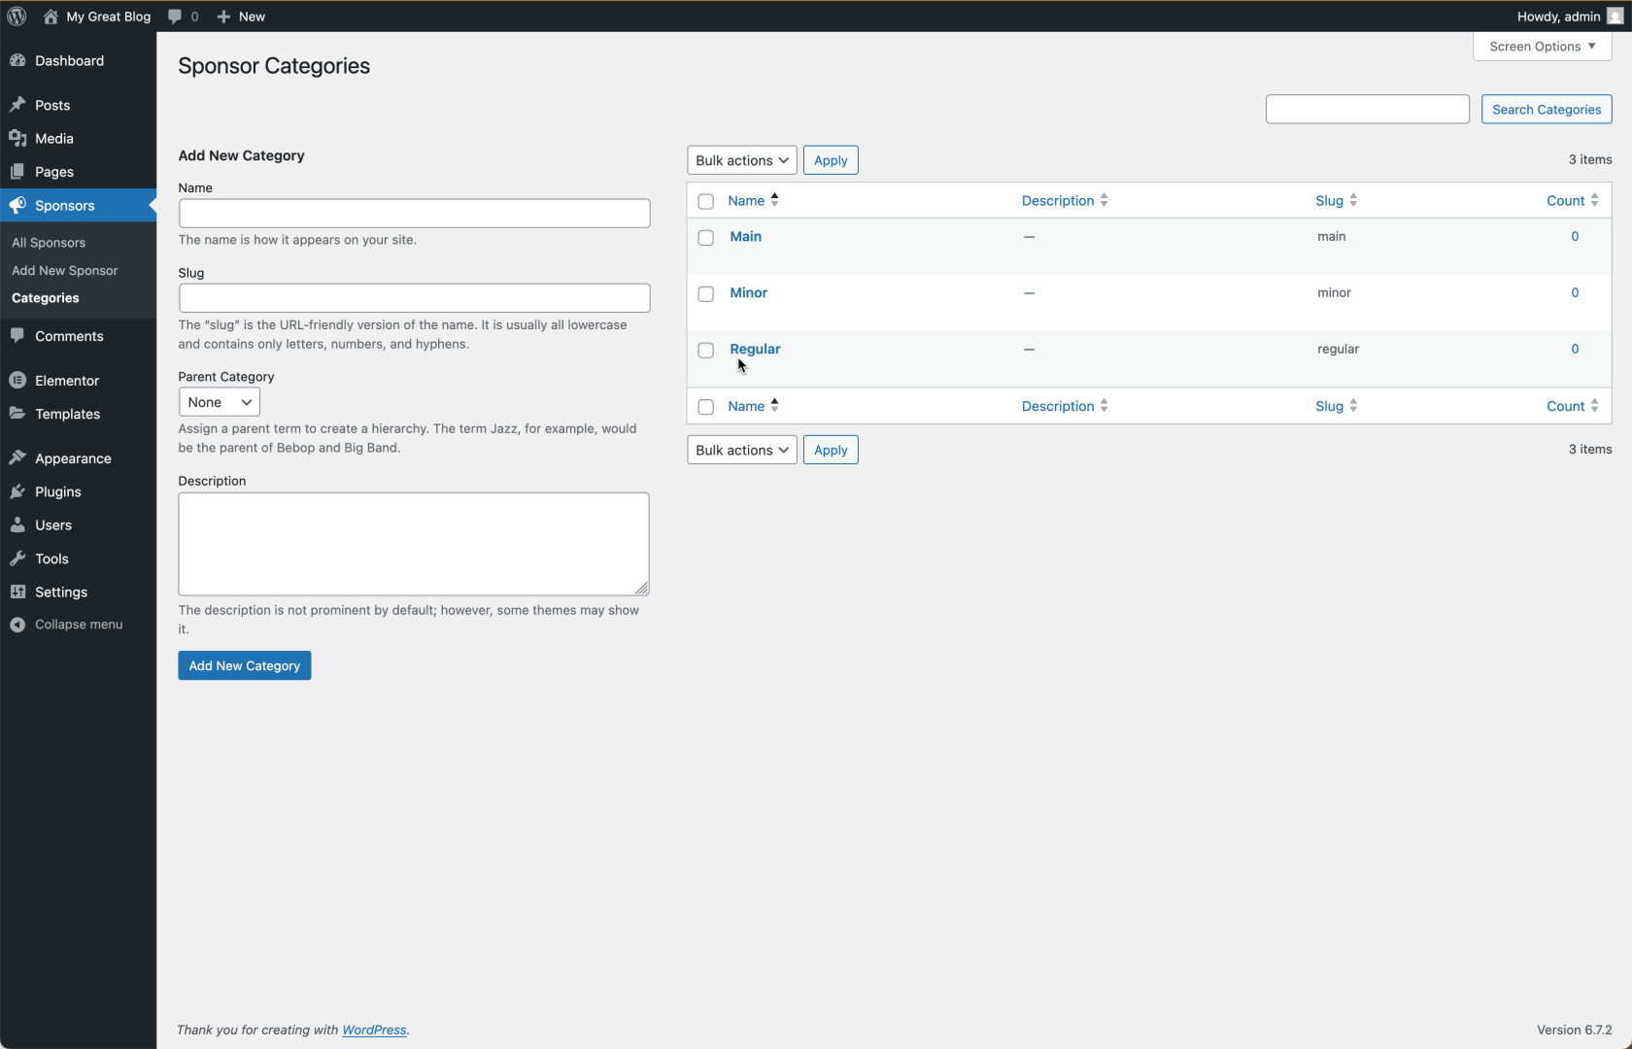Open the comments bubble icon in admin bar
Image resolution: width=1632 pixels, height=1049 pixels.
tap(175, 17)
